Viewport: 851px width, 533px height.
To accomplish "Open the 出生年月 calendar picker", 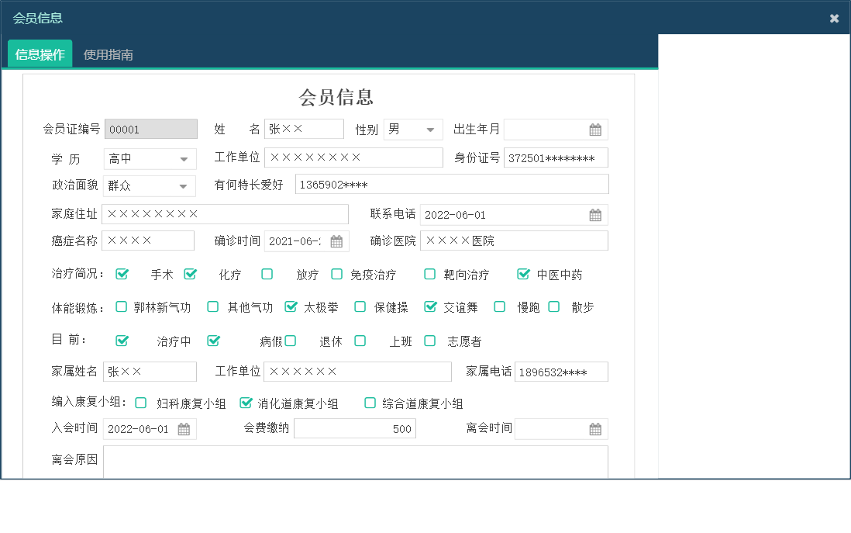I will pyautogui.click(x=594, y=129).
